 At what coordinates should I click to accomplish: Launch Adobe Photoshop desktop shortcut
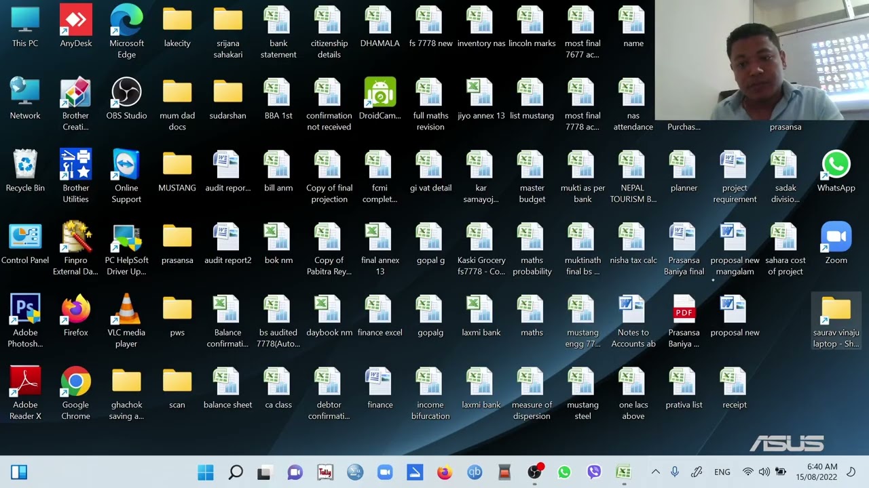click(25, 322)
